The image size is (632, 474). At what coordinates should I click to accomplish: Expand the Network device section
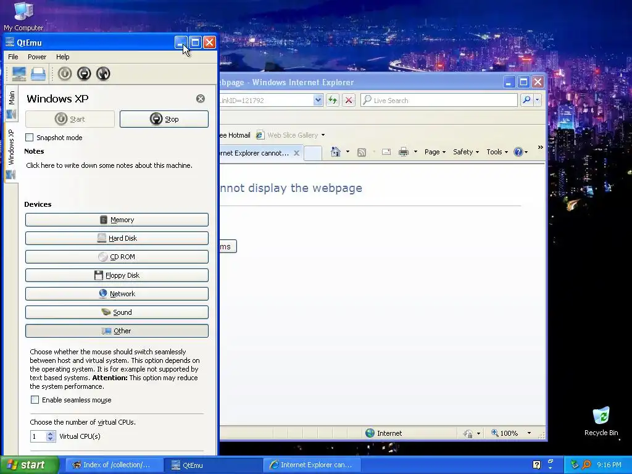tap(117, 294)
